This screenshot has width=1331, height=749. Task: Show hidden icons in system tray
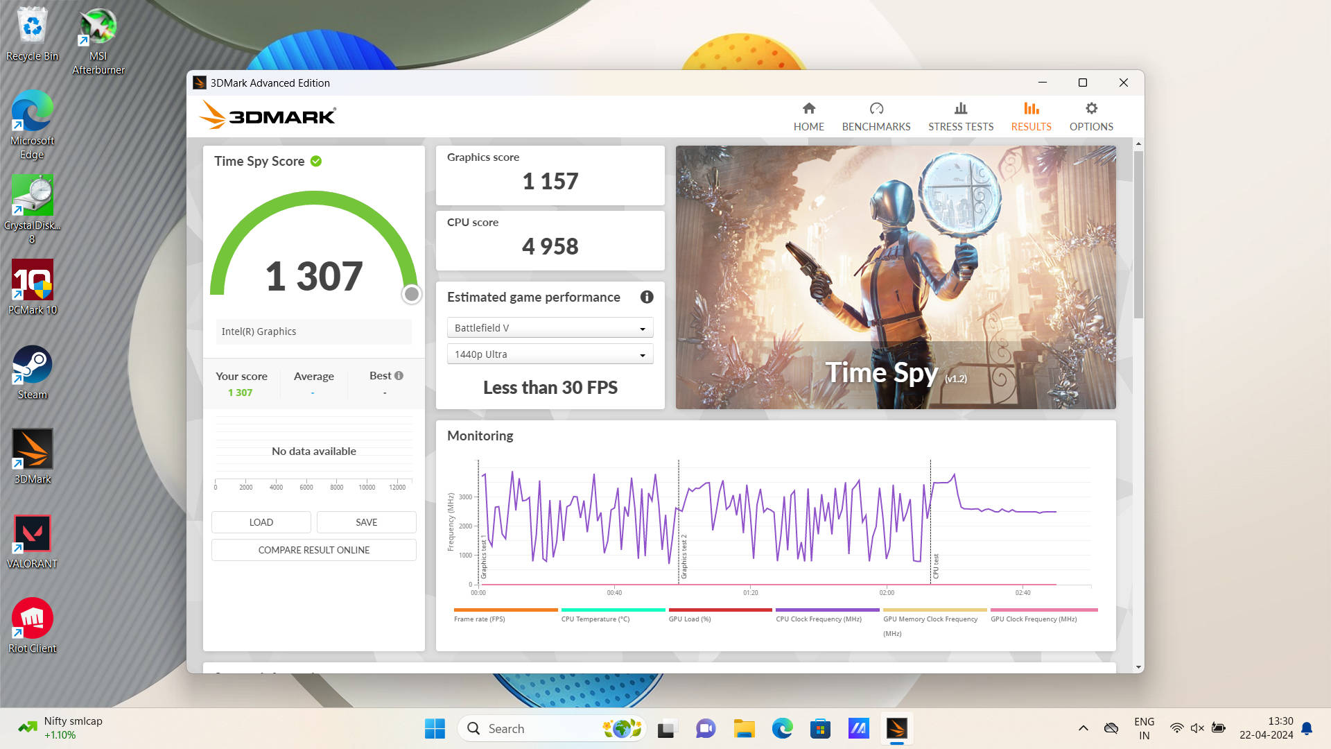[1083, 728]
